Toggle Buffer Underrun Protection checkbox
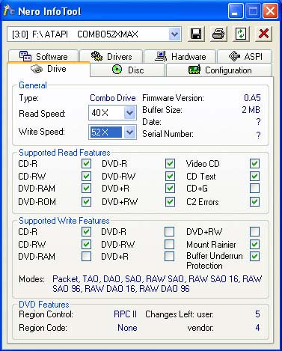The width and height of the screenshot is (282, 351). pyautogui.click(x=254, y=256)
